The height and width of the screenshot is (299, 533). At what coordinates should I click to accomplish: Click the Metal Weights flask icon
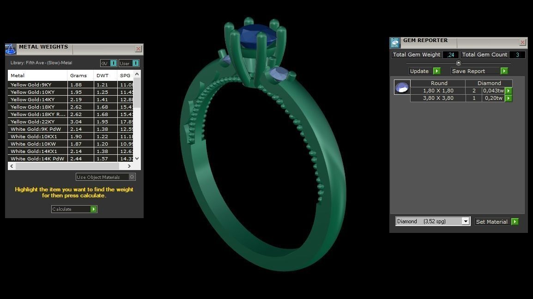pos(11,49)
